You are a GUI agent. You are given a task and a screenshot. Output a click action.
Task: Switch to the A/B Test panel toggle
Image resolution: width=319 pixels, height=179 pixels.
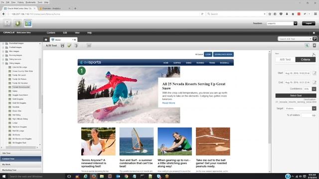coord(285,60)
